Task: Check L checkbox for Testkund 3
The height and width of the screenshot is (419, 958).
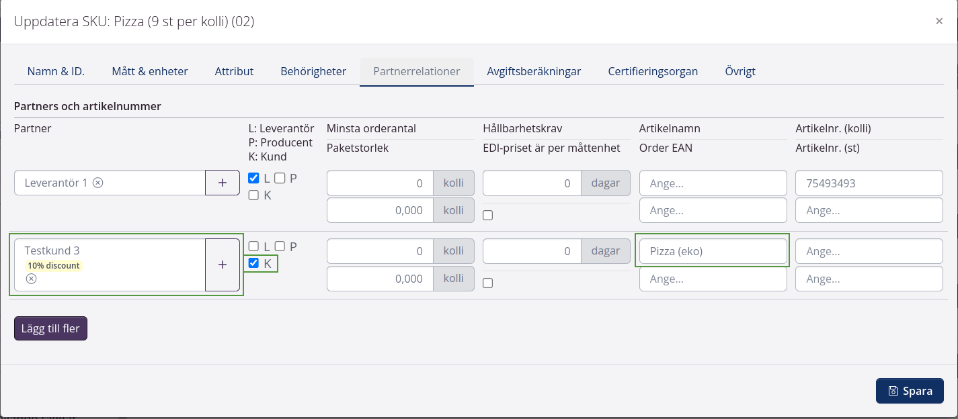Action: tap(253, 246)
